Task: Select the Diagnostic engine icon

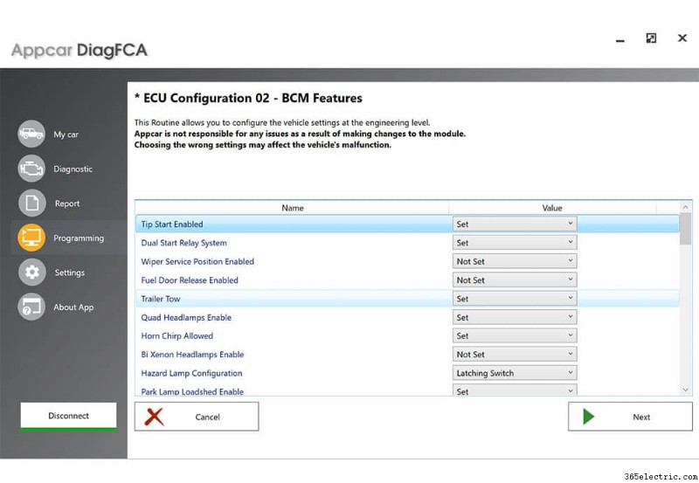Action: click(x=31, y=169)
